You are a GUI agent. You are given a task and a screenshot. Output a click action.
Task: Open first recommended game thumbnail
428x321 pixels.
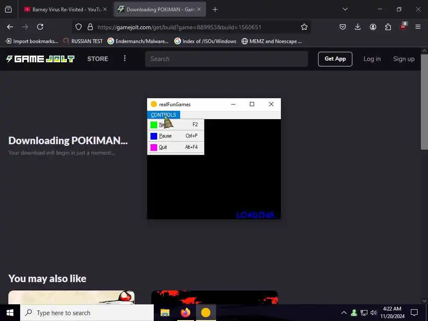tap(71, 297)
